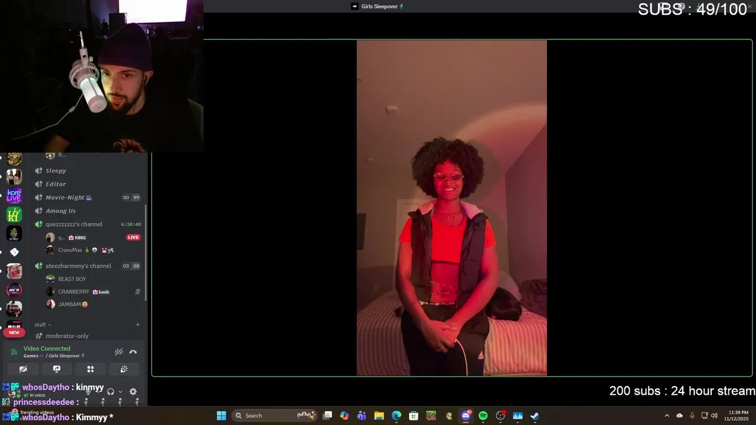Viewport: 756px width, 425px height.
Task: Click the share your screen button
Action: click(x=57, y=369)
